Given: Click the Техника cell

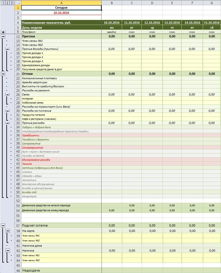Looking at the screenshot, I should 61,164.
